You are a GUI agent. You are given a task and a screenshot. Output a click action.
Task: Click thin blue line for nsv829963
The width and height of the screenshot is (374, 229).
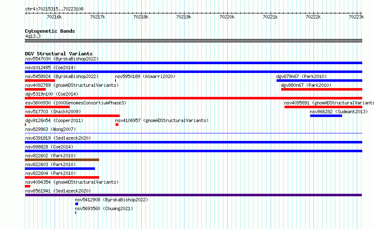click(x=193, y=133)
